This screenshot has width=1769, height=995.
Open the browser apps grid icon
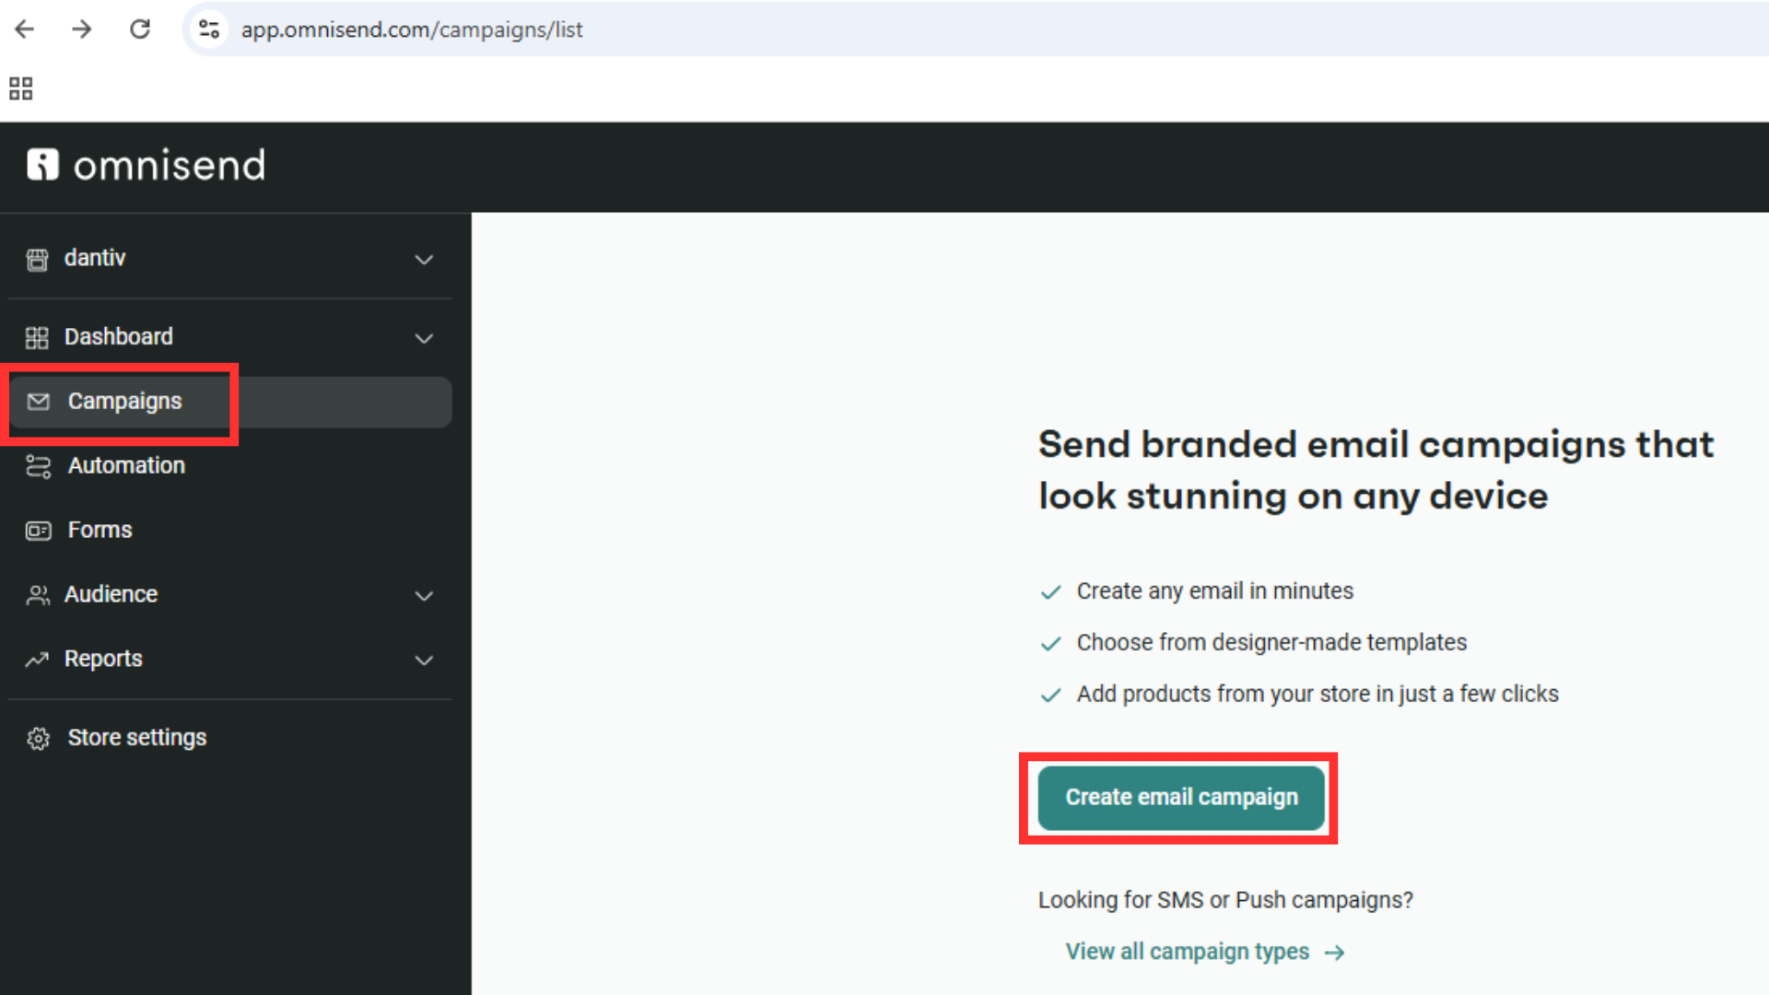pos(21,88)
